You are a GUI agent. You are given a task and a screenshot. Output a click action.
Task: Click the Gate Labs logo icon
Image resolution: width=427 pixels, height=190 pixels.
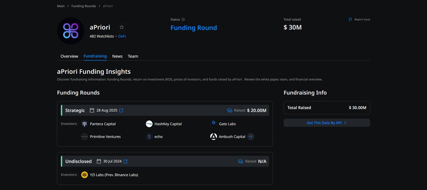213,124
